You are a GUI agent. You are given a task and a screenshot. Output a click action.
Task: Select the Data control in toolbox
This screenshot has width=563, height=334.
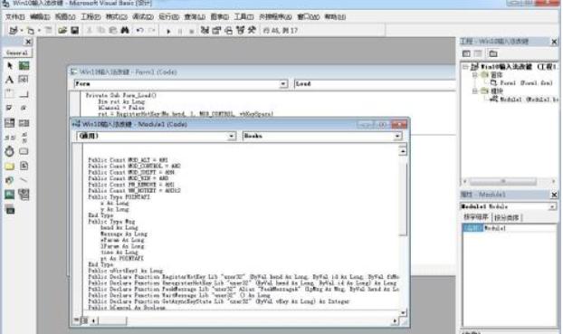click(24, 195)
